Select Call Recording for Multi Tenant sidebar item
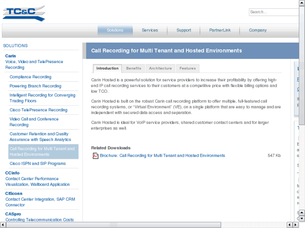Screen dimensions: 305x228 43,151
